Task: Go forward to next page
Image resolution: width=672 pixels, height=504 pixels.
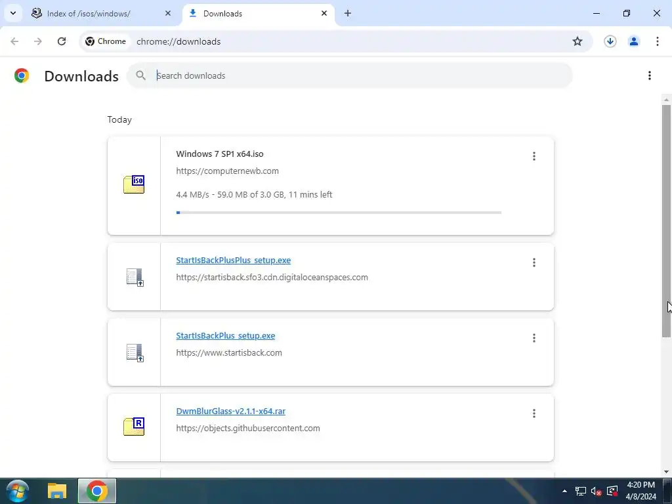Action: click(38, 41)
